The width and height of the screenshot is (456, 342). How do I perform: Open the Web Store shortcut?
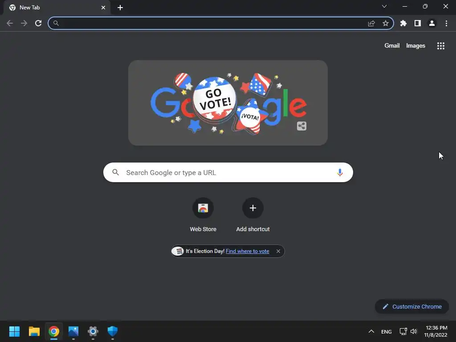(203, 215)
